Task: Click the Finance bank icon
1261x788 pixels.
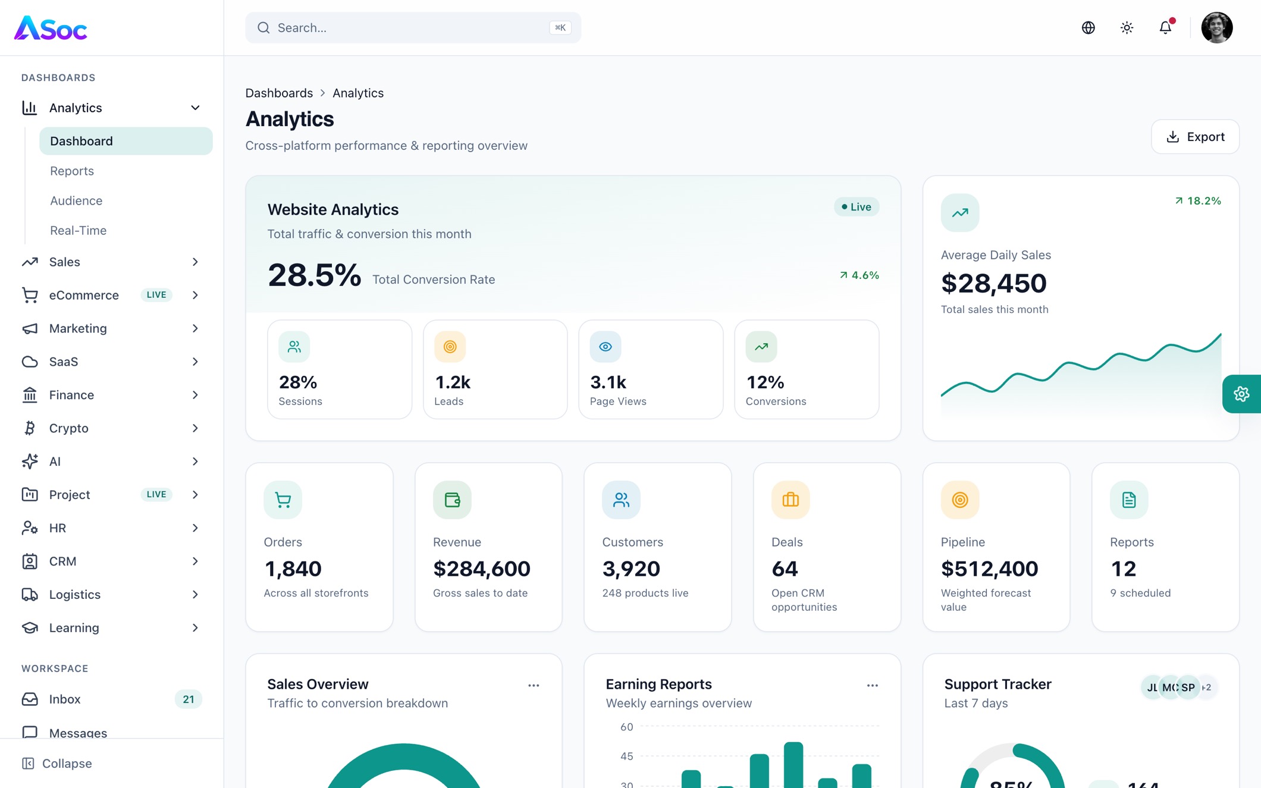Action: [30, 395]
